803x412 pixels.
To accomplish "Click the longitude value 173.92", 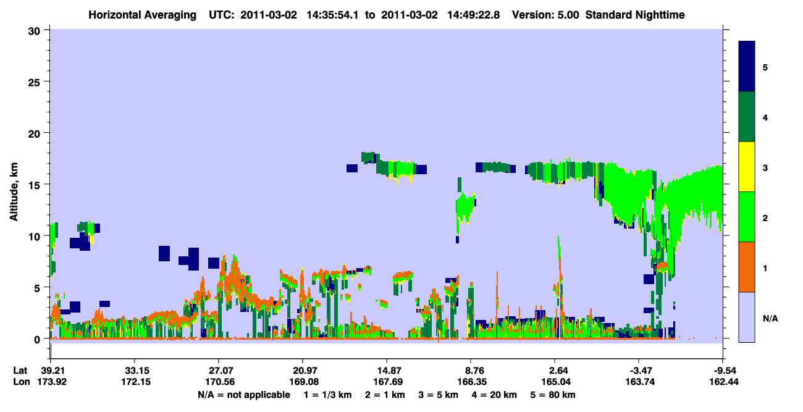I will click(51, 382).
